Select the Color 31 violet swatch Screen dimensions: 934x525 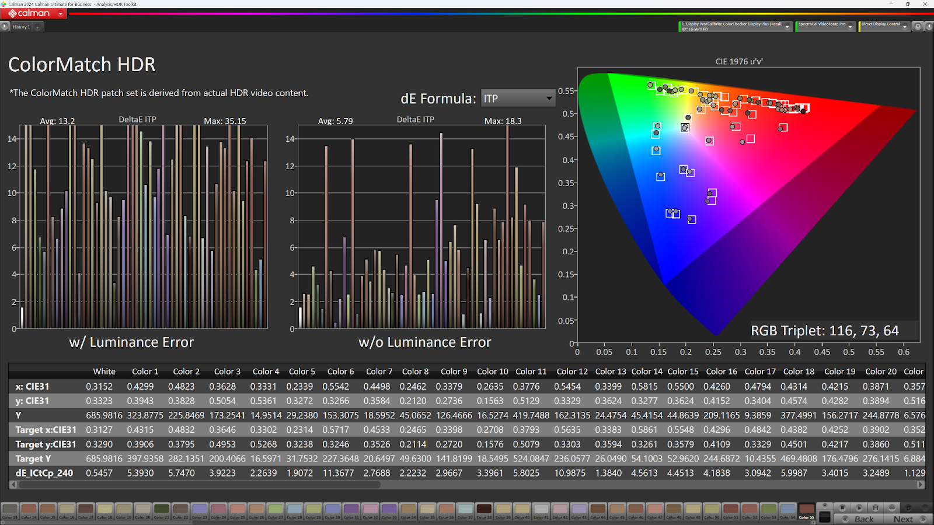click(351, 511)
